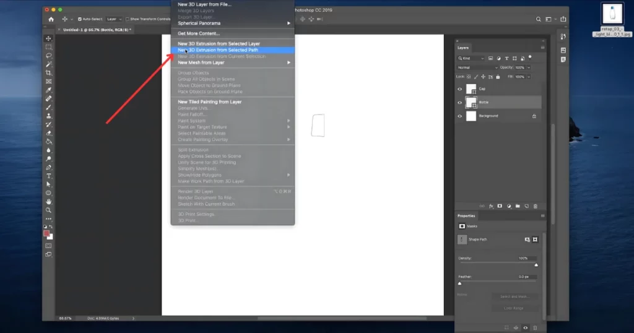Select the Zoom tool in toolbar

point(48,210)
